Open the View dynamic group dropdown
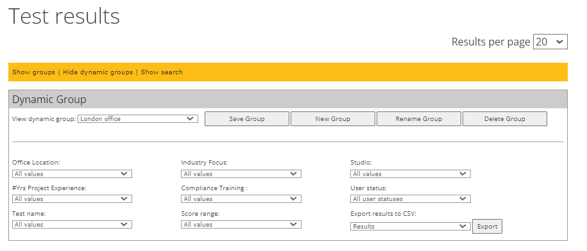The height and width of the screenshot is (251, 587). [x=138, y=119]
